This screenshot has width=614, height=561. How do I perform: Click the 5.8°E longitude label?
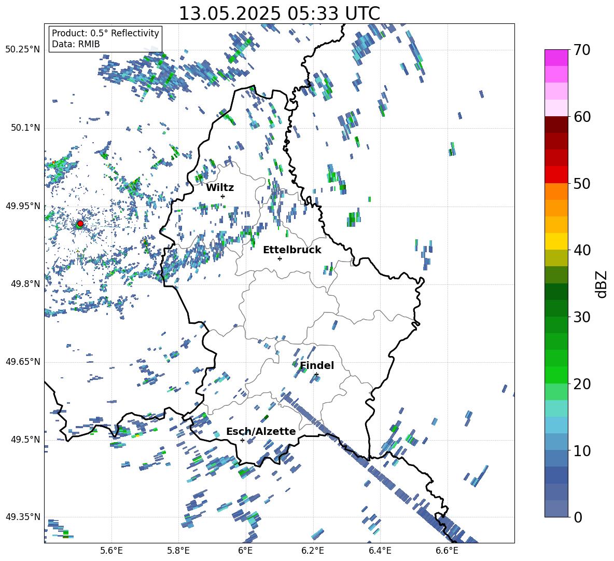tap(178, 551)
